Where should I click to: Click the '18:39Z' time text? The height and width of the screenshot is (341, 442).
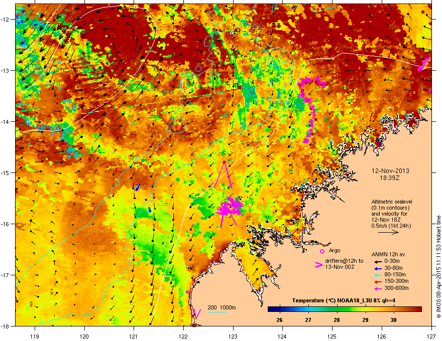click(x=390, y=178)
